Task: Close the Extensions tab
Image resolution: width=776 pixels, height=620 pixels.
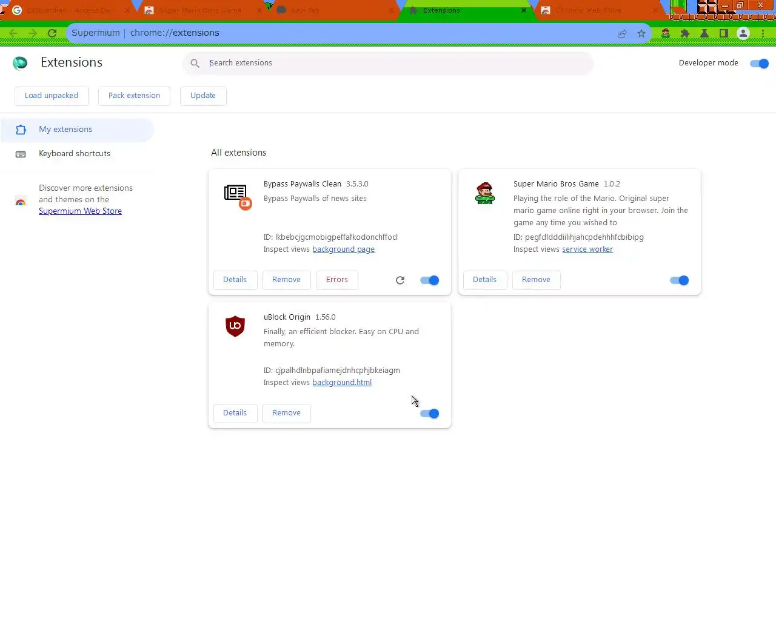Action: click(524, 10)
